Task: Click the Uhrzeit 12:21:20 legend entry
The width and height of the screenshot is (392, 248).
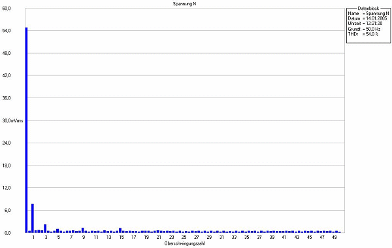Action: pyautogui.click(x=365, y=24)
